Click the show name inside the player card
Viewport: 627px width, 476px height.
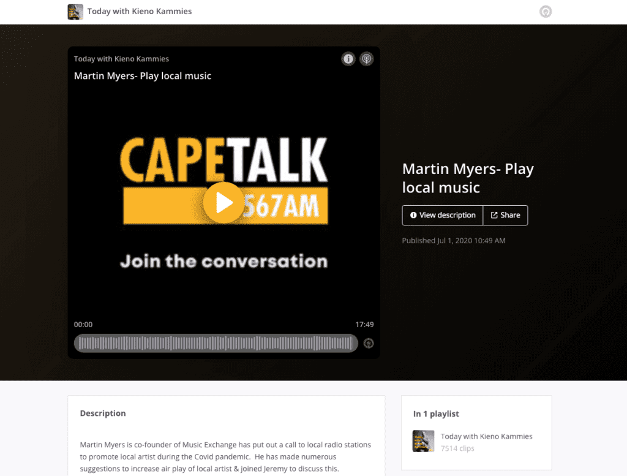click(121, 59)
